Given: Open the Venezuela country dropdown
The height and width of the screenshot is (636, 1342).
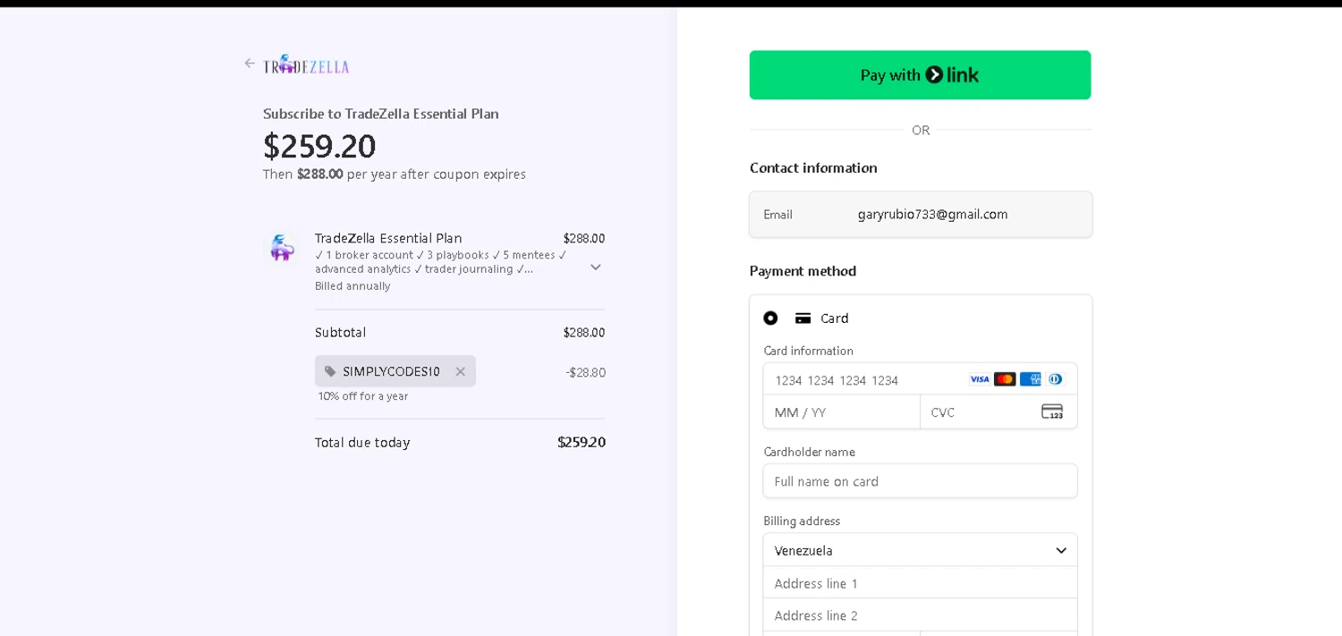Looking at the screenshot, I should tap(920, 550).
